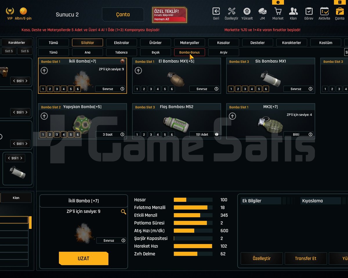Toggle set slot 3 on Sis Bombası MX1 card
The height and width of the screenshot is (278, 348).
pos(245,89)
